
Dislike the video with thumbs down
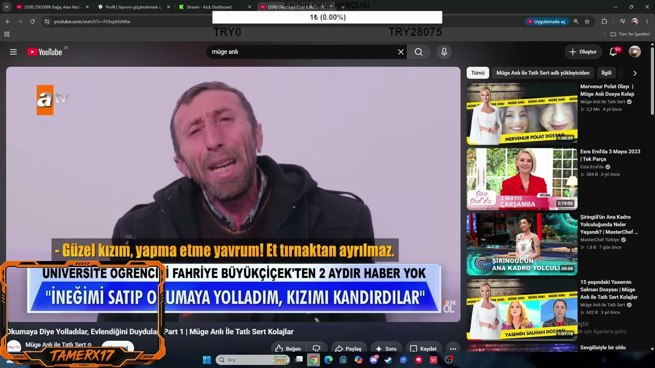pyautogui.click(x=317, y=349)
